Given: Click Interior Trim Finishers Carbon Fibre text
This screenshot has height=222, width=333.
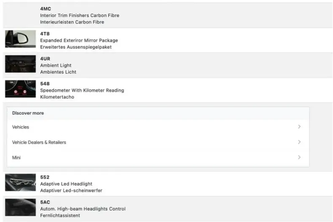Looking at the screenshot, I should tap(80, 15).
